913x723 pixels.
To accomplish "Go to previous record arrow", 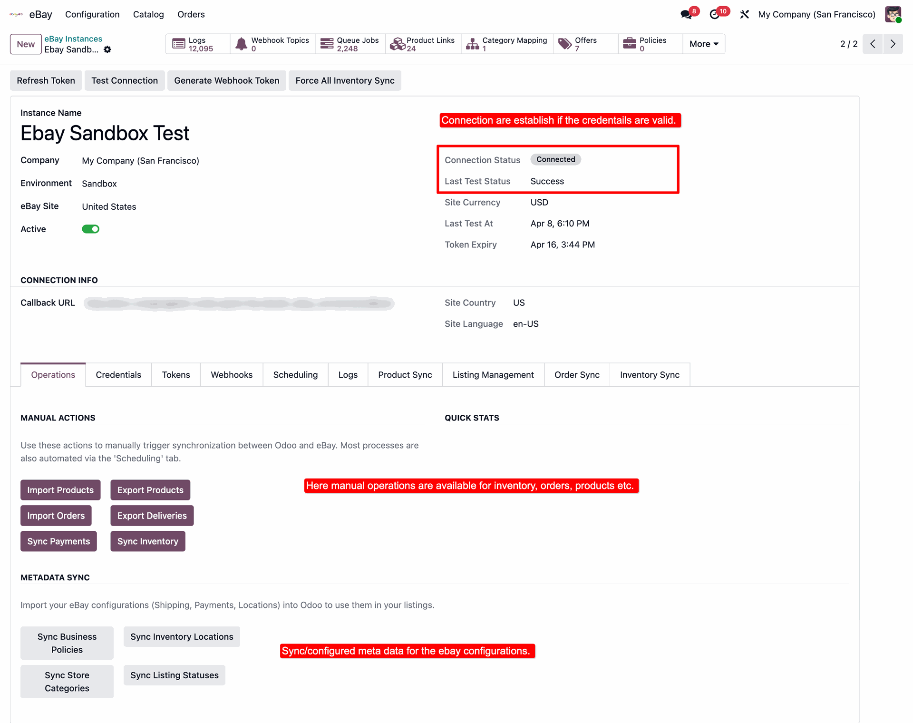I will [873, 44].
